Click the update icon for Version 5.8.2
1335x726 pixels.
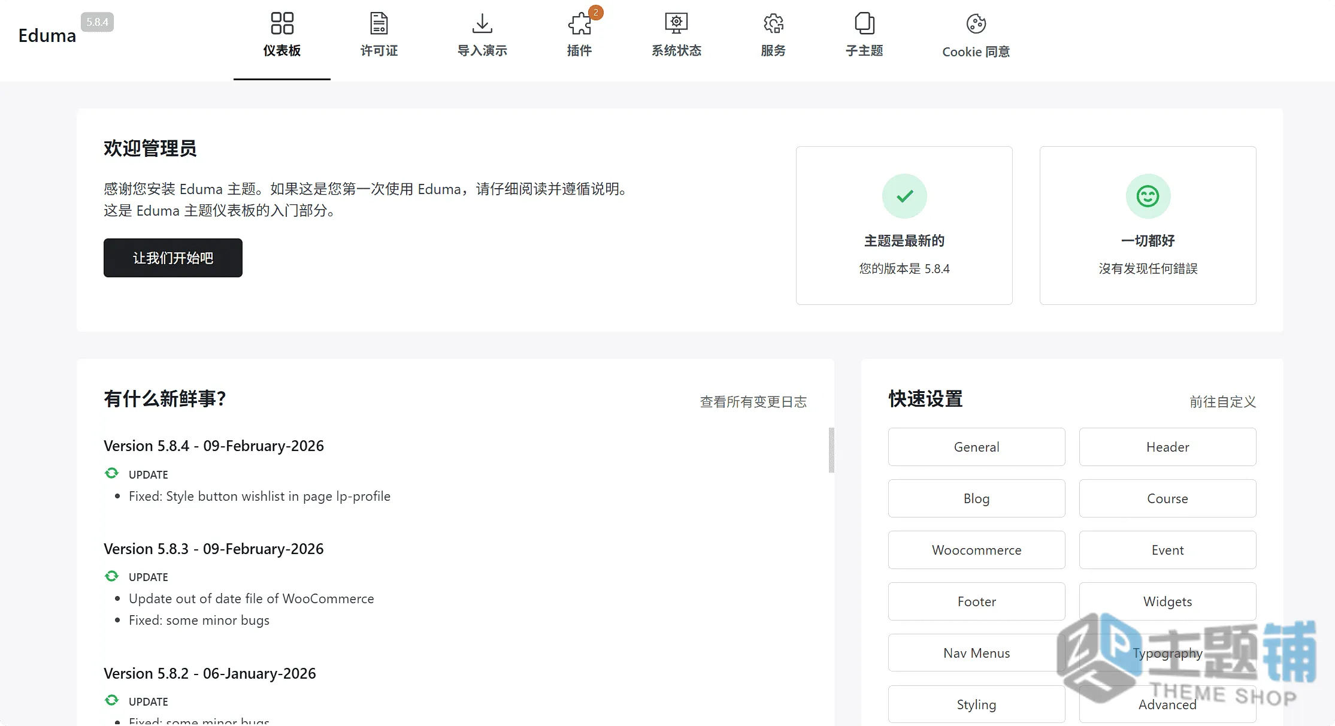point(111,700)
